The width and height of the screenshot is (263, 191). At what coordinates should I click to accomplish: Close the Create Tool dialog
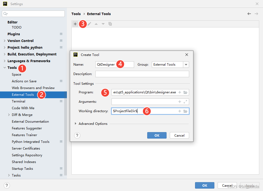tap(186, 55)
